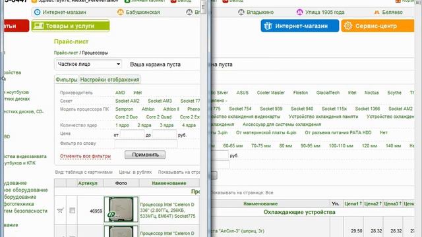Switch to the Фильтры tab
422x237 pixels.
tap(67, 80)
